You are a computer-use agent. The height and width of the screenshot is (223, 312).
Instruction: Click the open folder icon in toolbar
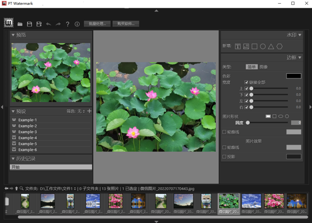[x=20, y=24]
